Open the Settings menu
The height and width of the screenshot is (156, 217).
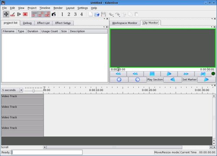(82, 8)
